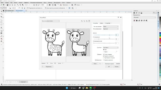The height and width of the screenshot is (90, 161).
Task: Click the Export icon in the toolbar
Action: 36,5
